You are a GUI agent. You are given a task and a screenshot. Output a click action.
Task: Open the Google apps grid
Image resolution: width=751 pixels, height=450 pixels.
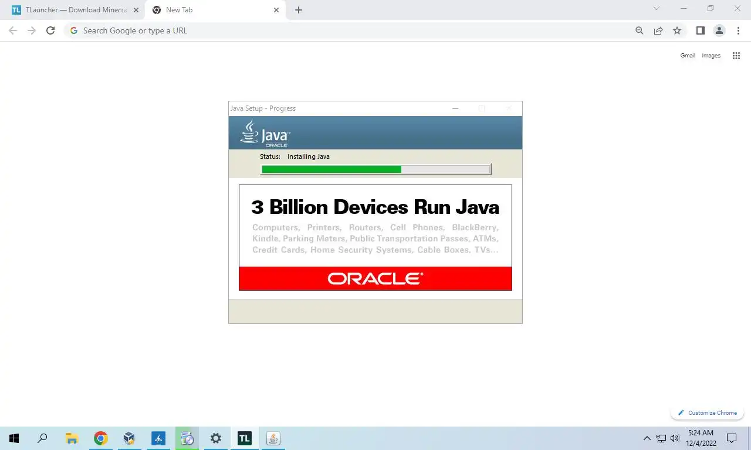(736, 56)
